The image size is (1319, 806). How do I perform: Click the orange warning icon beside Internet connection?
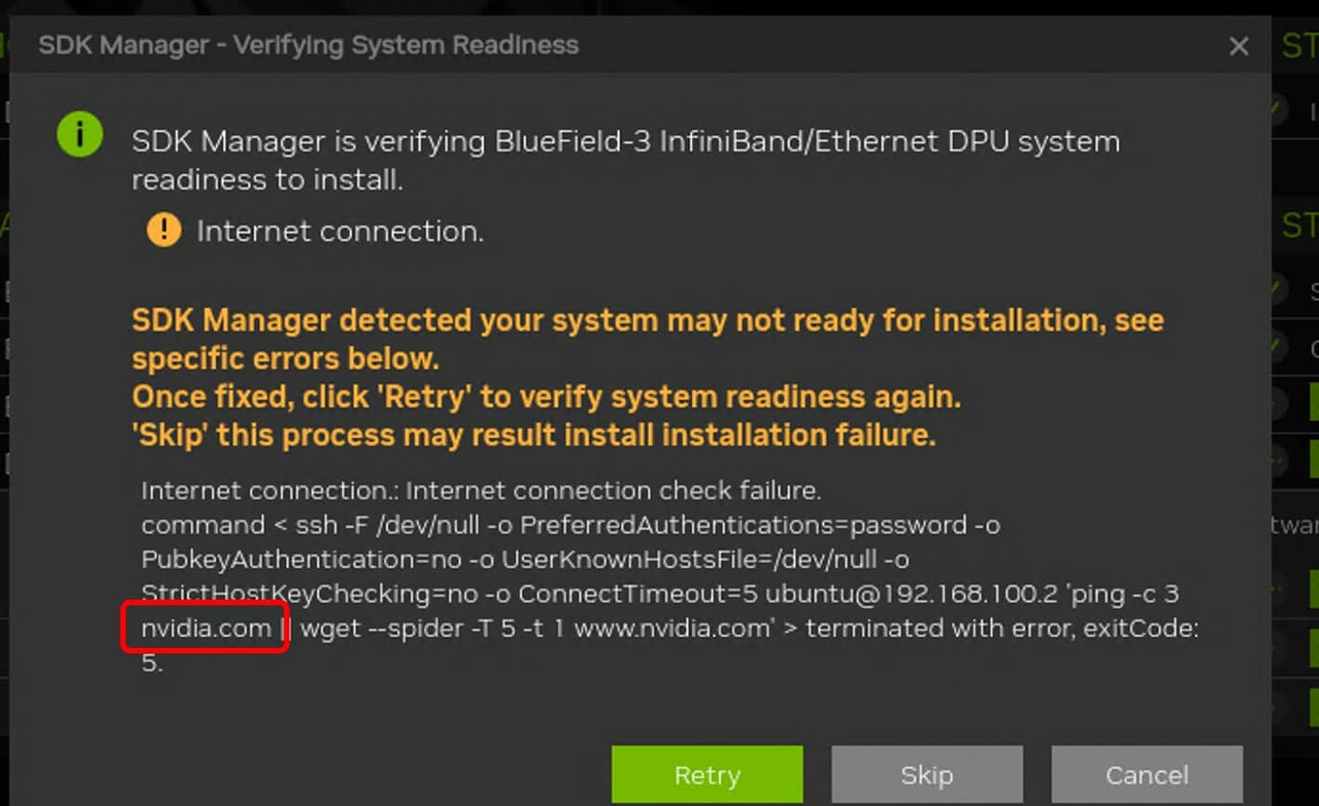pos(163,229)
